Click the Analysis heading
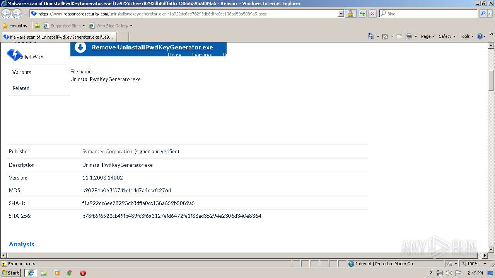Screen dimensions: 495x278 click(x=22, y=244)
